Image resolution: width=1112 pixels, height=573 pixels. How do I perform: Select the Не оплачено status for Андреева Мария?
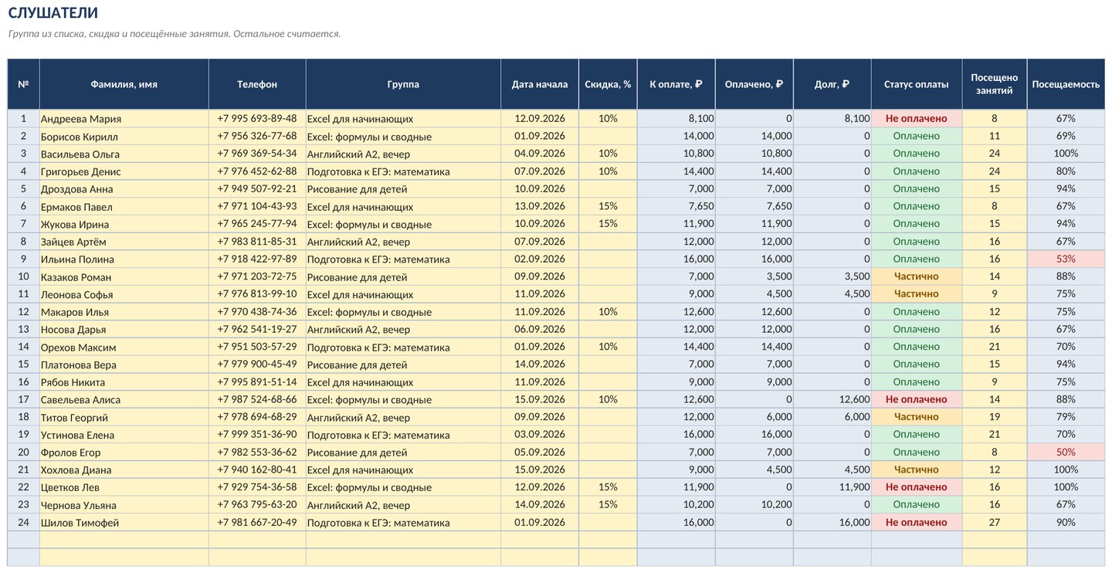(917, 119)
